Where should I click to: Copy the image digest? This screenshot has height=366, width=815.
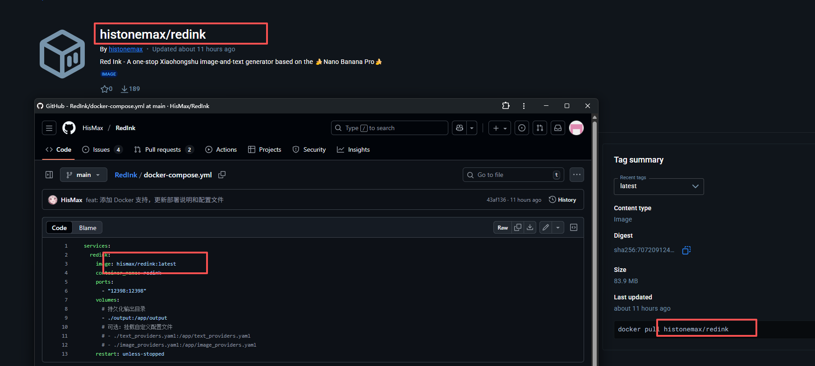click(x=686, y=250)
